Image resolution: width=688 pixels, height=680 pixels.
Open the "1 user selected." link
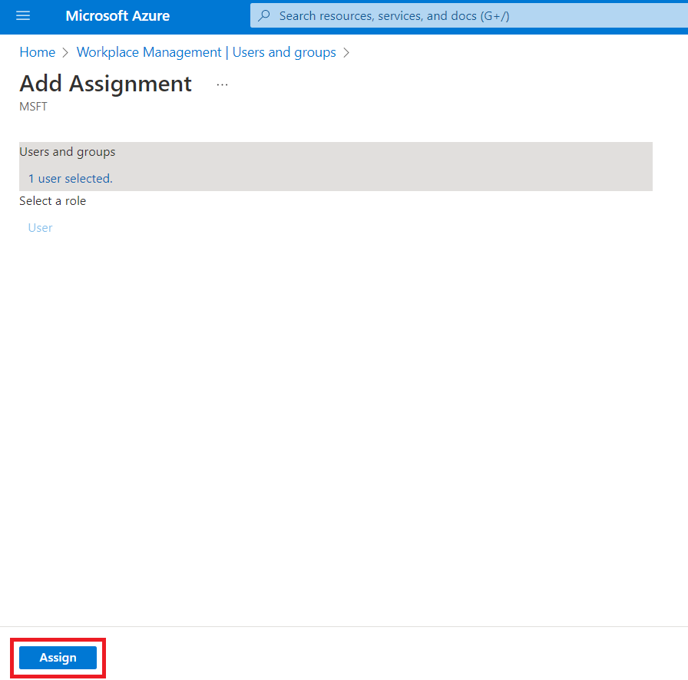pyautogui.click(x=70, y=179)
